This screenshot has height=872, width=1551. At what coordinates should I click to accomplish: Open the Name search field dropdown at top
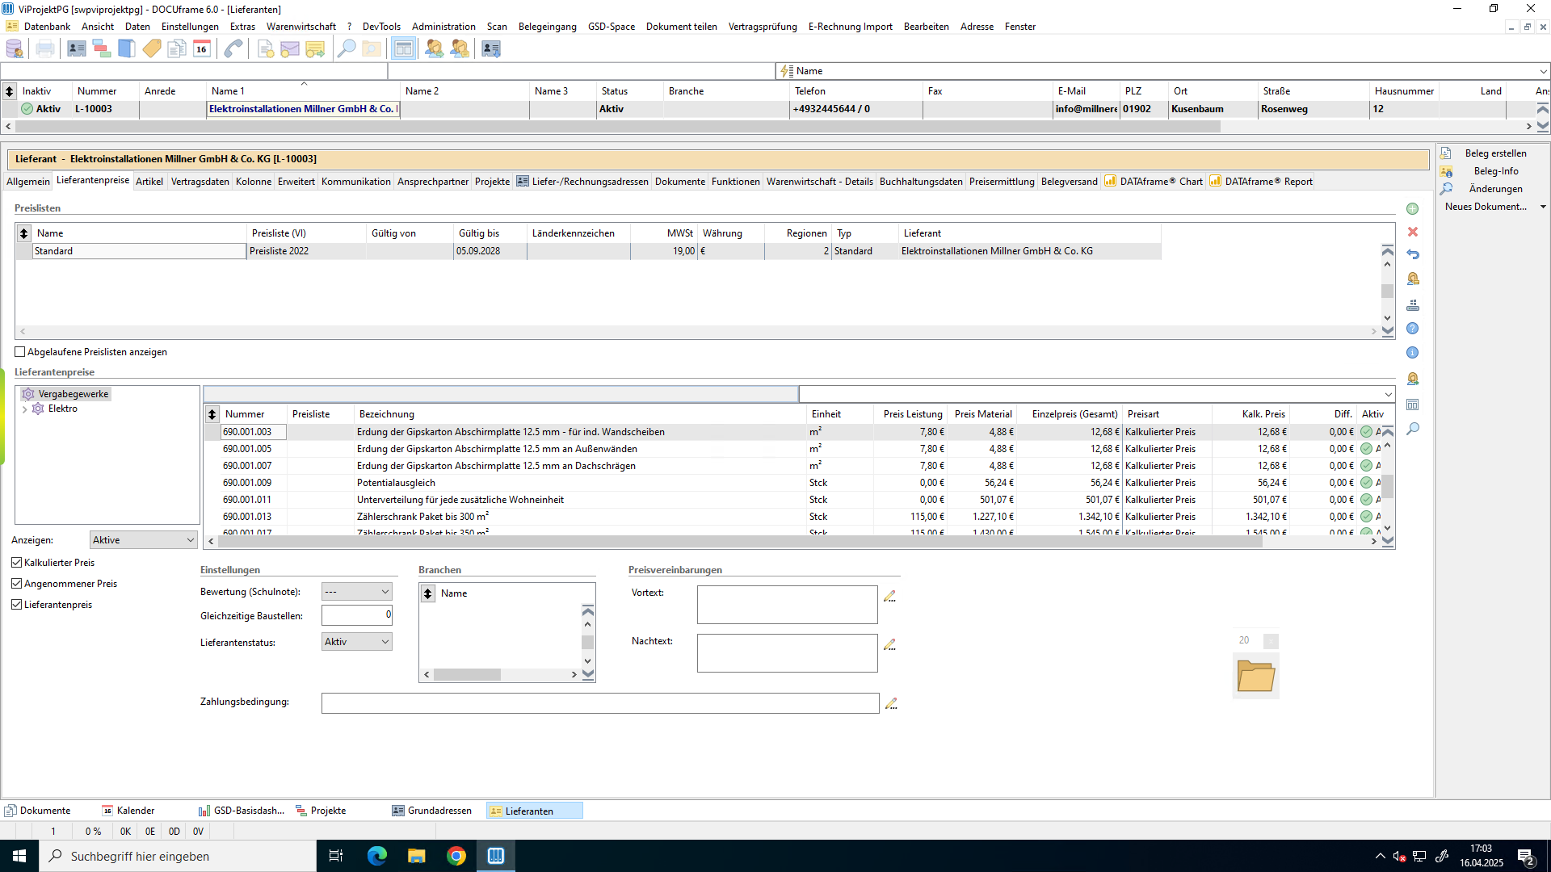click(1543, 71)
